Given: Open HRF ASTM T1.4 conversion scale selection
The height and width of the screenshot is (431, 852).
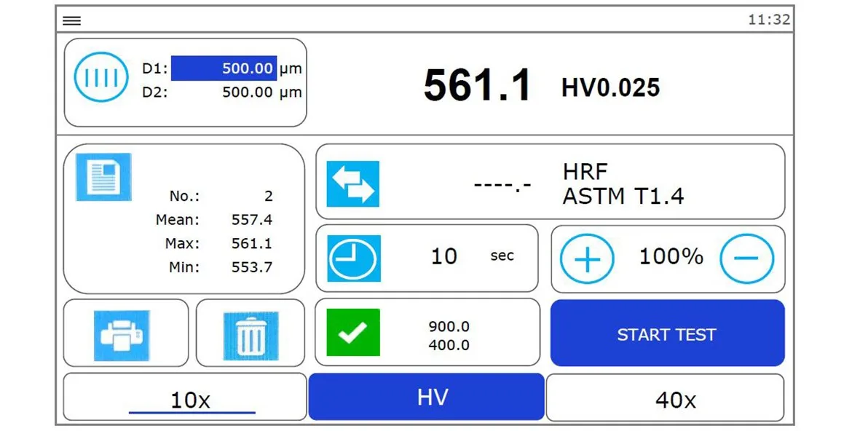Looking at the screenshot, I should pyautogui.click(x=623, y=183).
